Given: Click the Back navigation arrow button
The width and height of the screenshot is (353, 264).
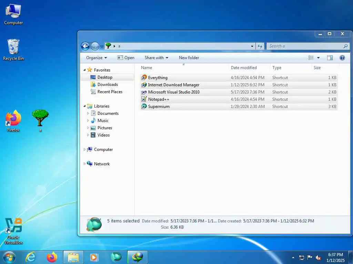Looking at the screenshot, I should (85, 46).
